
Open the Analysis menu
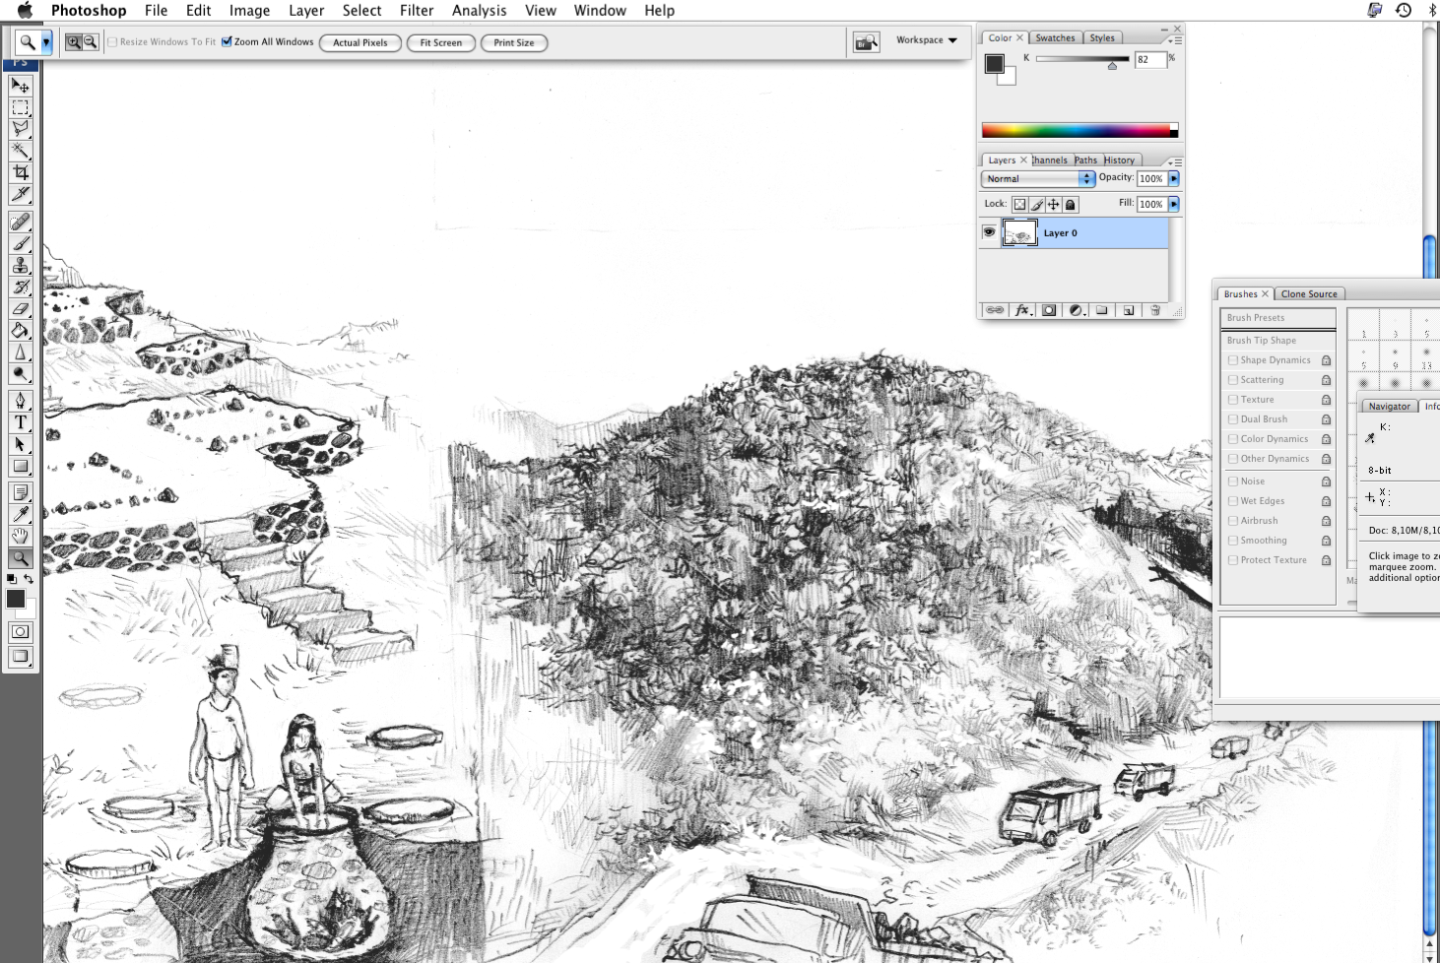(479, 10)
